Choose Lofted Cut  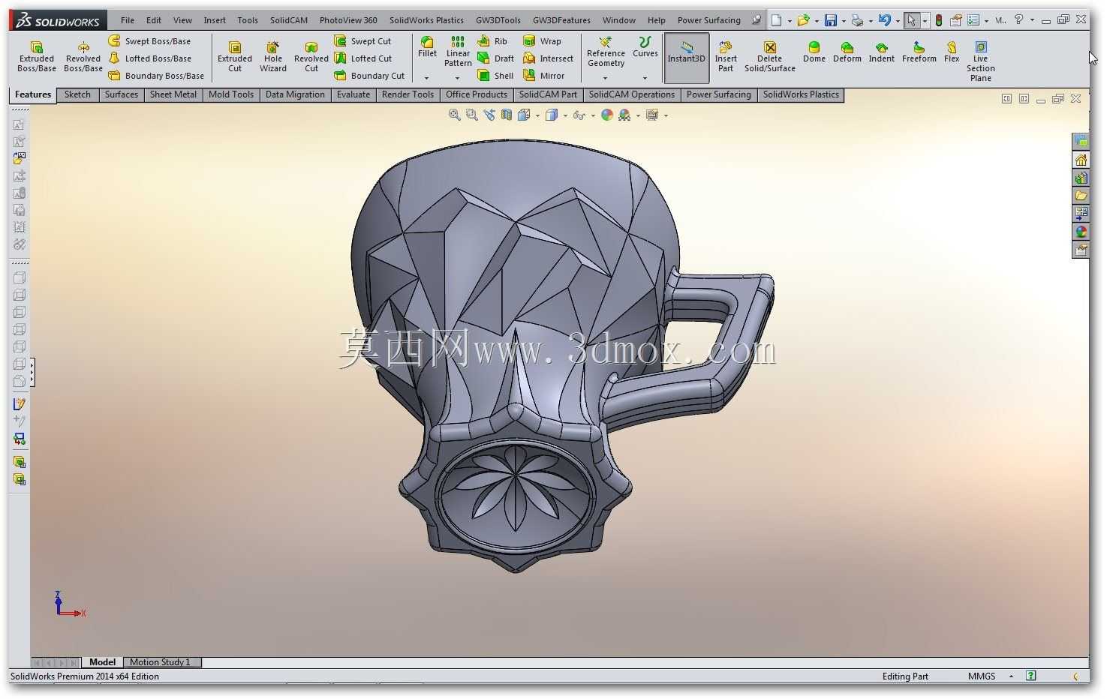coord(363,58)
